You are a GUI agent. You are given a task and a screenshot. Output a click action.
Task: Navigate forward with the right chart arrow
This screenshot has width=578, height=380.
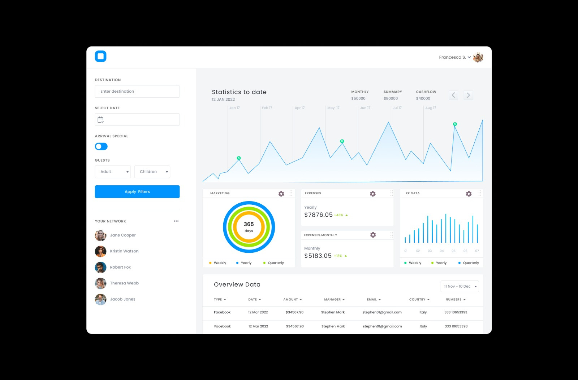tap(468, 95)
